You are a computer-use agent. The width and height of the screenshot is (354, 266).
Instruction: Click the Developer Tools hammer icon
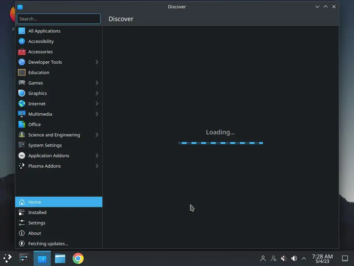point(22,62)
